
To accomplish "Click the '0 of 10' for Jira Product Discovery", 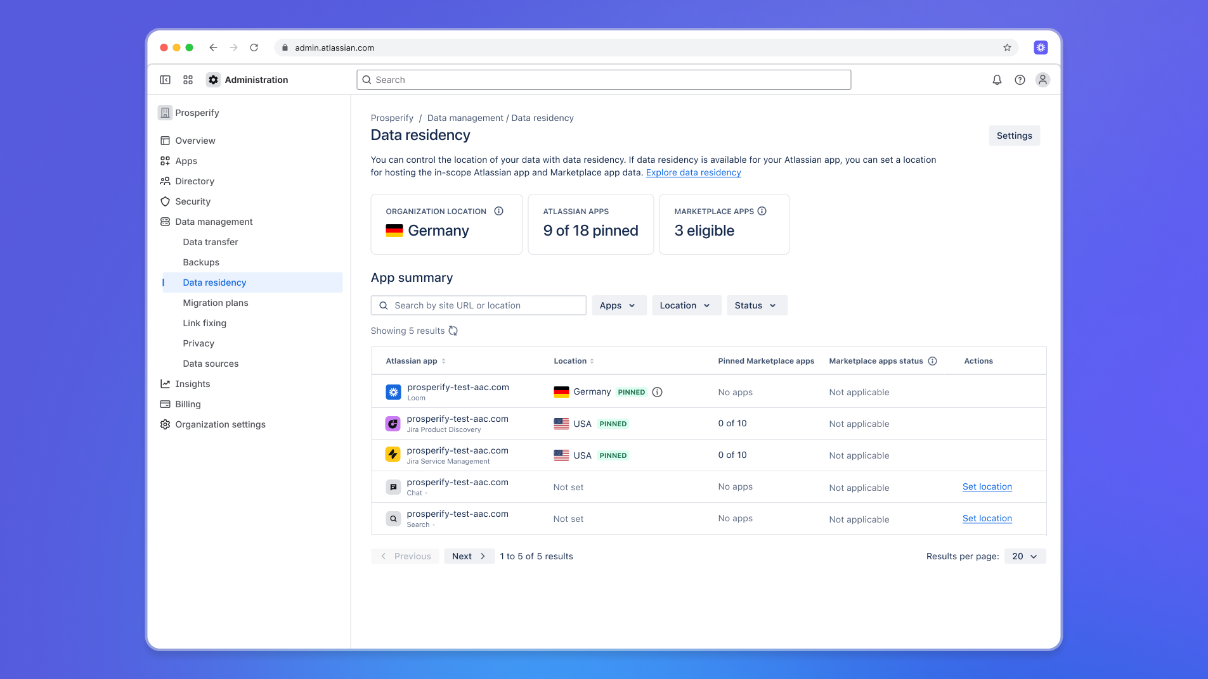I will click(x=732, y=423).
